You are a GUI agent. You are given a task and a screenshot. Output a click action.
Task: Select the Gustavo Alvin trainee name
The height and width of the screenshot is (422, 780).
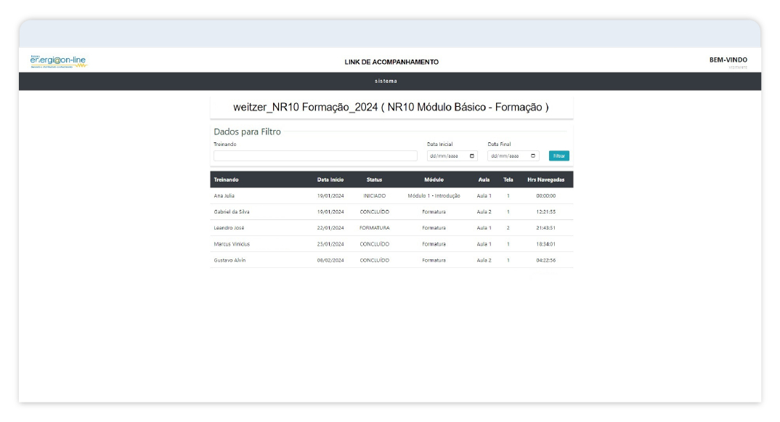229,260
